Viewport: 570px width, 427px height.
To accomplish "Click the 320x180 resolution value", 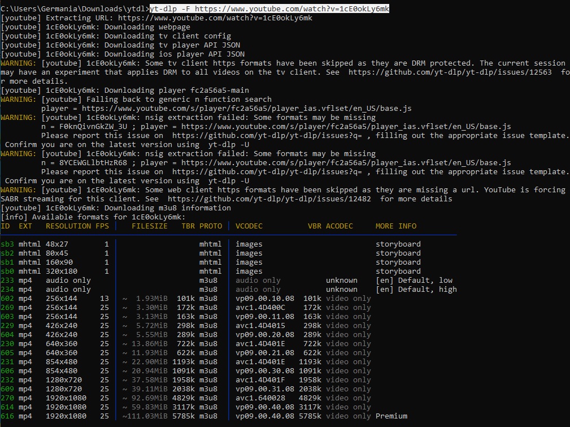I will (x=62, y=271).
